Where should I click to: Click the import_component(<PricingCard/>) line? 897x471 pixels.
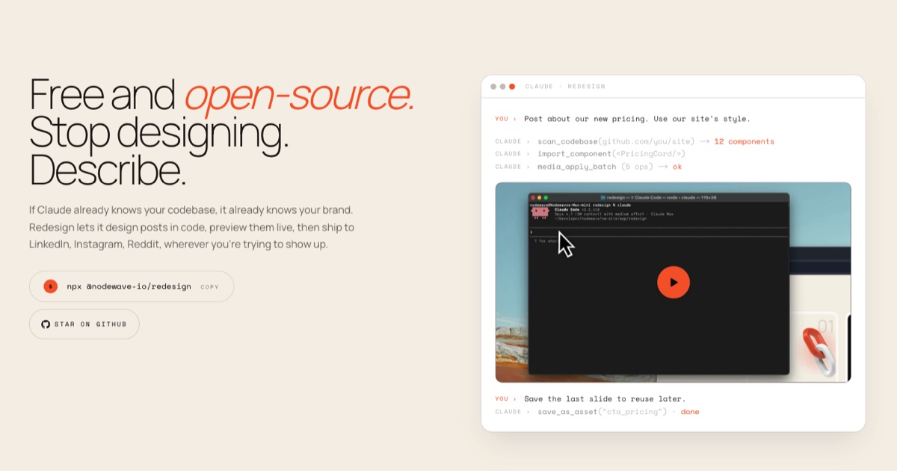(x=611, y=154)
